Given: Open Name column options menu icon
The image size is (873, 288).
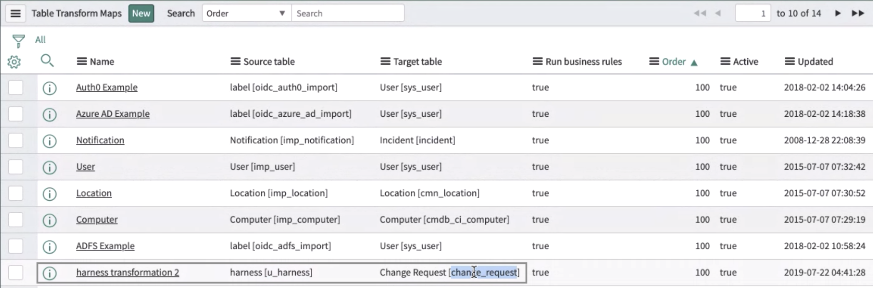Looking at the screenshot, I should (82, 62).
